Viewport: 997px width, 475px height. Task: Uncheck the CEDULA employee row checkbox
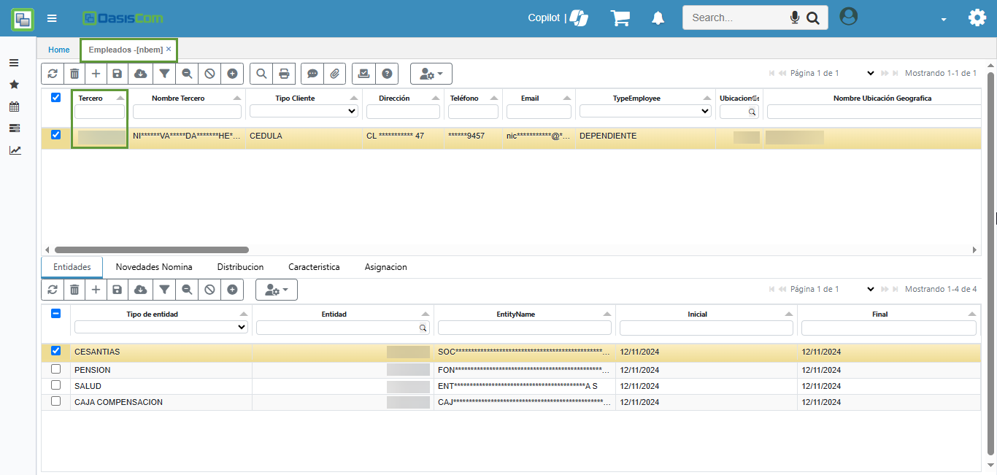point(55,135)
